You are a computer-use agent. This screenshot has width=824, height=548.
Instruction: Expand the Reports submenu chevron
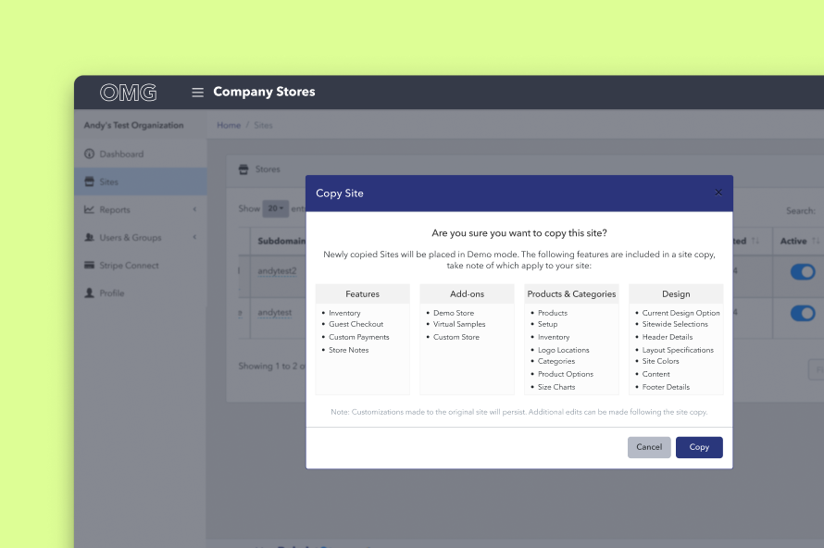pos(194,209)
